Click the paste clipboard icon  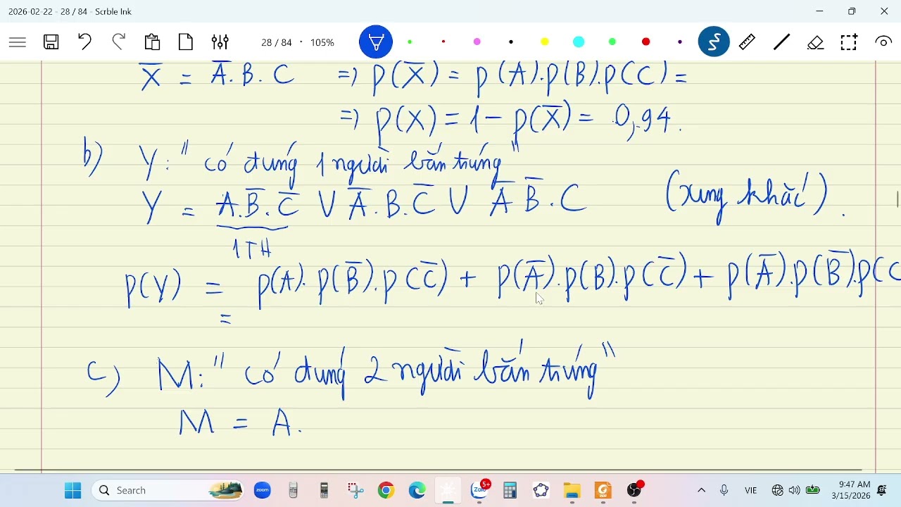point(152,42)
